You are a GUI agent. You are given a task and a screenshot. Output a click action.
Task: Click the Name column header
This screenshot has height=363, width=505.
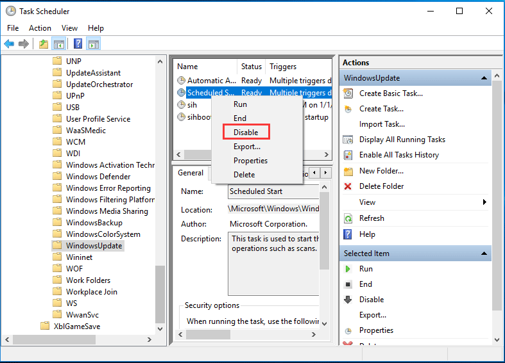(x=205, y=67)
